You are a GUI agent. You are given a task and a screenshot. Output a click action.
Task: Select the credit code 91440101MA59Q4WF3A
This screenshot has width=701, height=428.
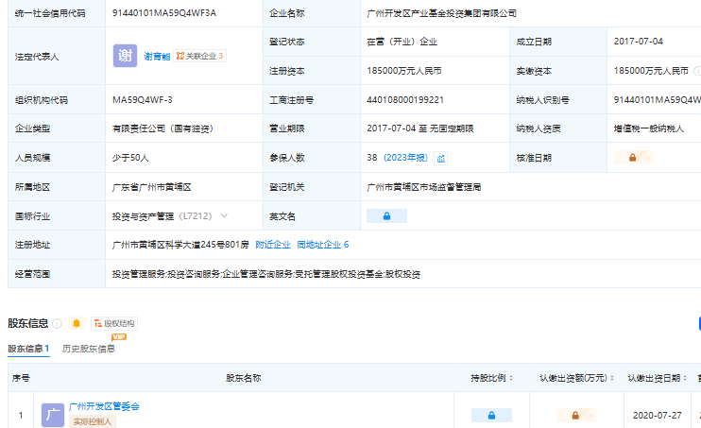(x=164, y=13)
